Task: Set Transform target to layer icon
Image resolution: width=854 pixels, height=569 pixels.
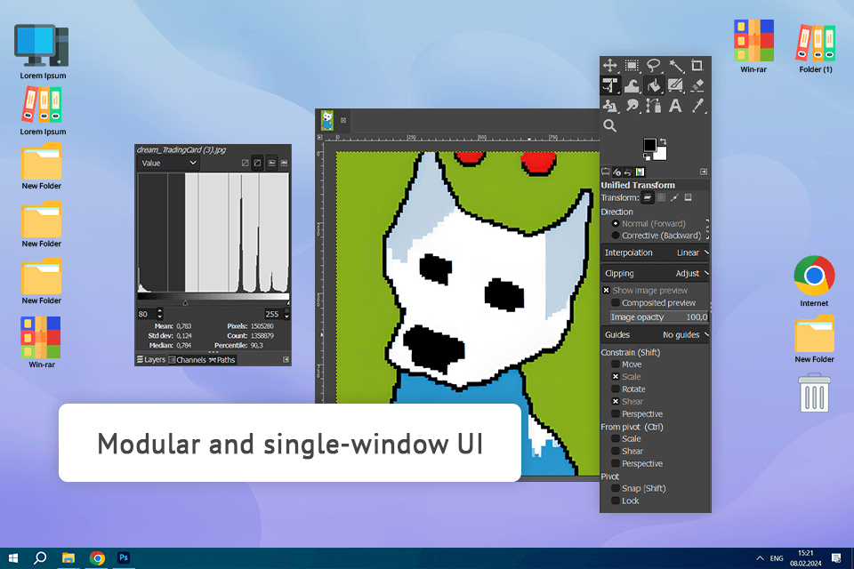Action: click(x=648, y=197)
